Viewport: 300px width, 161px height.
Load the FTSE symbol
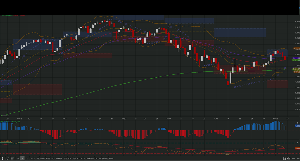[48, 159]
